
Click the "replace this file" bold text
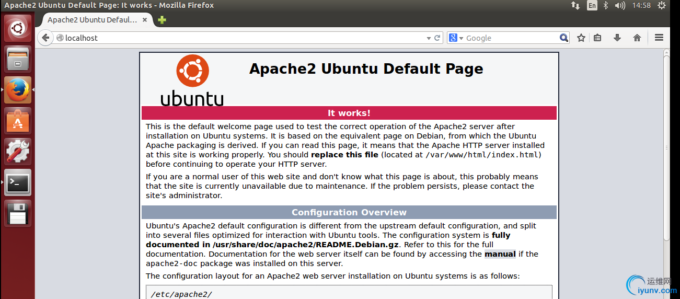pos(345,155)
